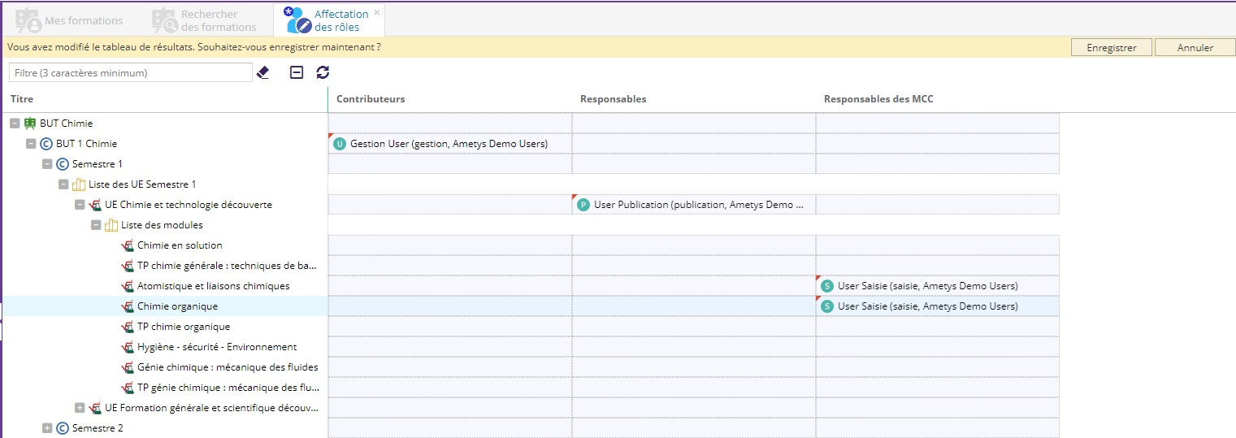Click the Chimie organique row course icon

[x=128, y=306]
